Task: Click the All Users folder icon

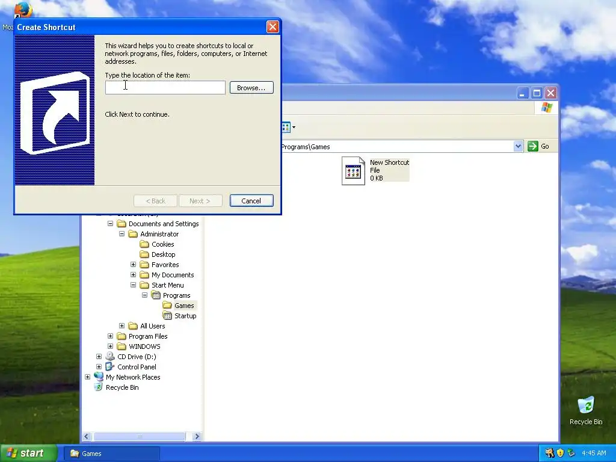Action: click(133, 325)
